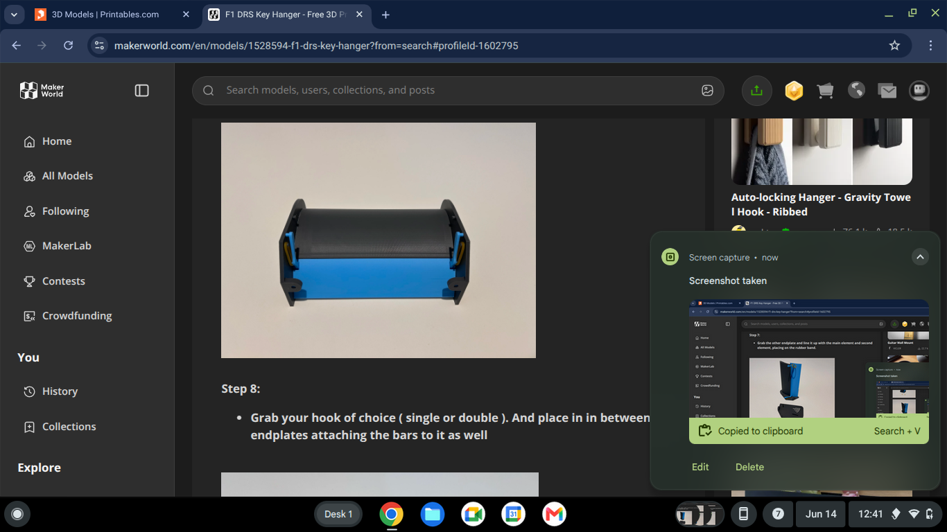Open the Jun 14 date calendar tray

point(821,514)
